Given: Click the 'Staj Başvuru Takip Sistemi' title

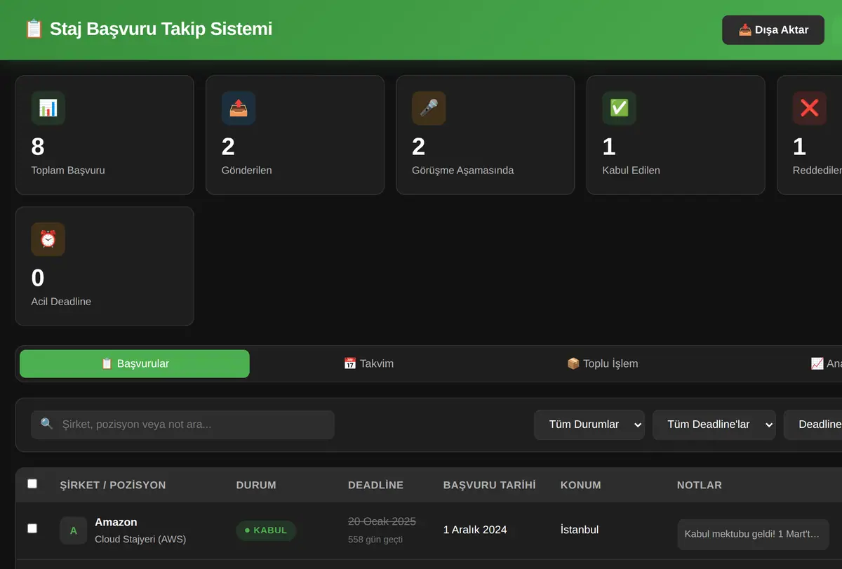Looking at the screenshot, I should pyautogui.click(x=161, y=29).
